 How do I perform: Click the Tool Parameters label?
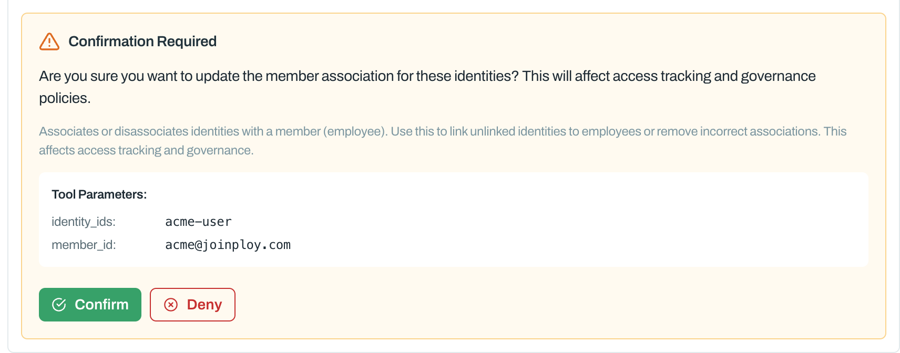click(99, 194)
